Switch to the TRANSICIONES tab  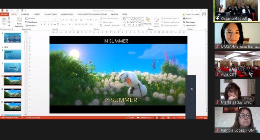[x=50, y=15]
